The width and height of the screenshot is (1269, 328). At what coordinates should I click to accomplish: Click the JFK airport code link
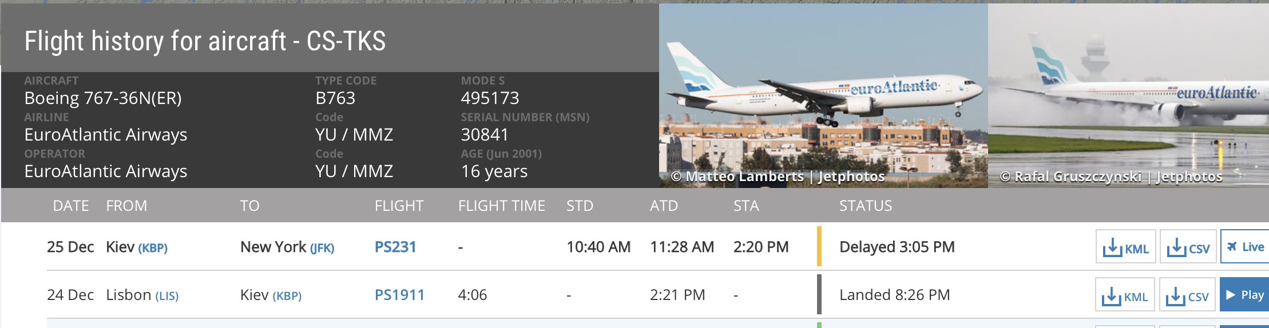322,248
